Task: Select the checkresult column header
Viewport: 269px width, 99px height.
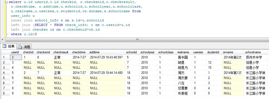Action: tap(61, 52)
